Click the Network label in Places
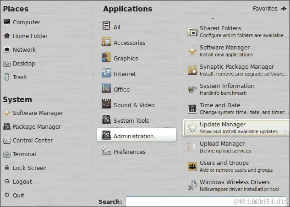The height and width of the screenshot is (207, 290). coord(24,49)
